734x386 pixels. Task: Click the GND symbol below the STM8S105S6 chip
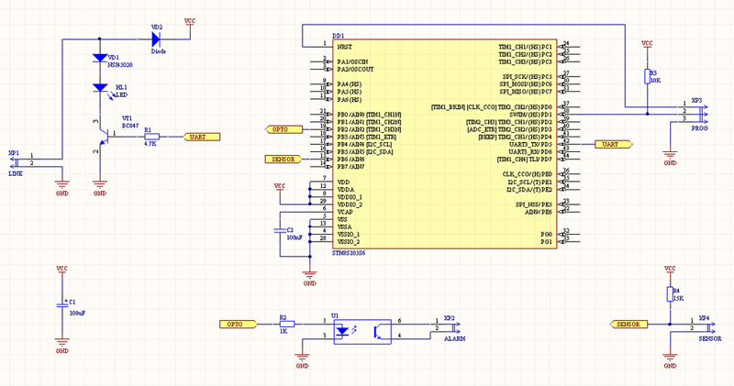(309, 278)
